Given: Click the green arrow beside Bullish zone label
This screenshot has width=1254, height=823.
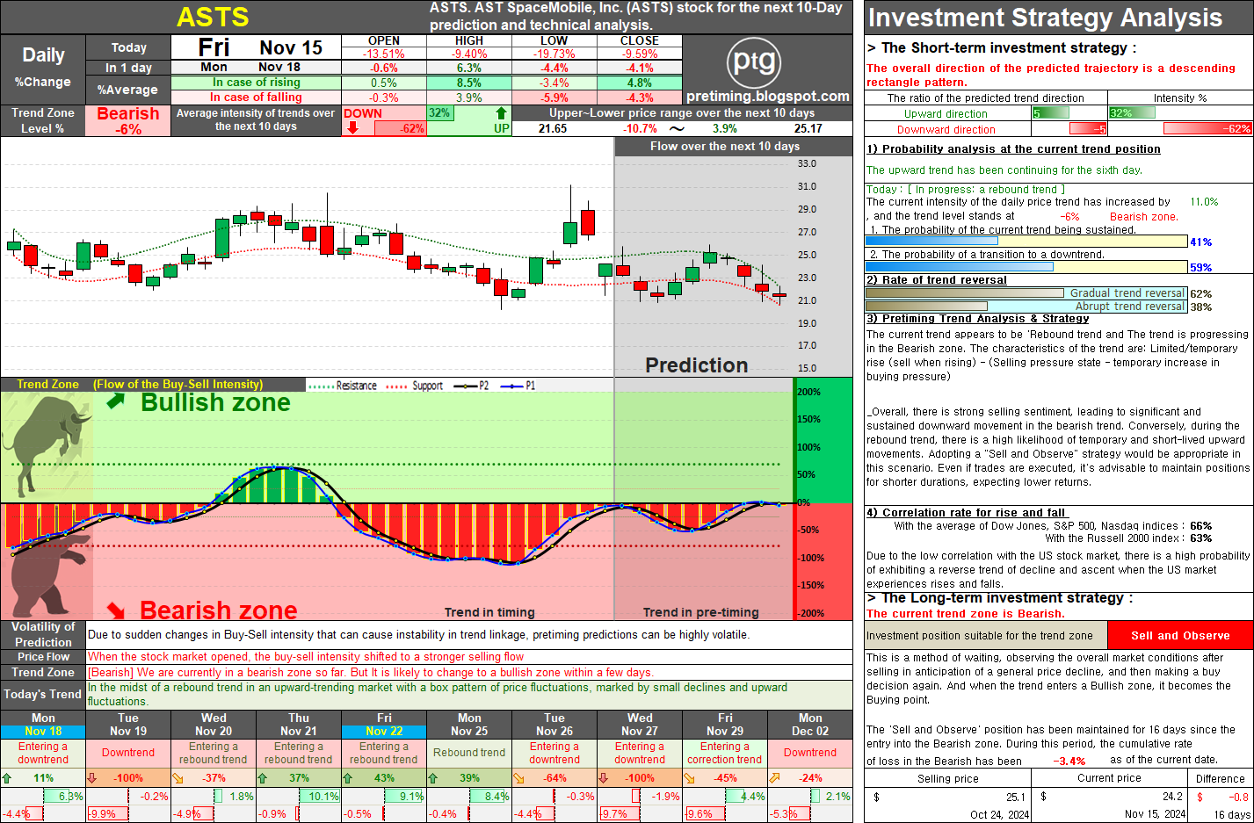Looking at the screenshot, I should pos(116,401).
